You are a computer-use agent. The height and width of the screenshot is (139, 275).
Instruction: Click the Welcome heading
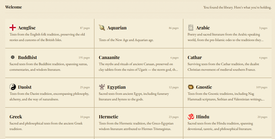[x=13, y=7]
